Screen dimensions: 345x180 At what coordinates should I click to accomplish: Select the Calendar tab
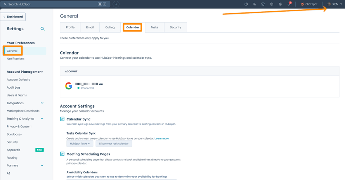point(132,27)
